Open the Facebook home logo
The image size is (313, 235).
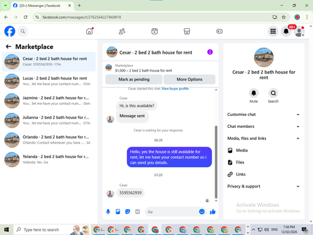(x=9, y=31)
